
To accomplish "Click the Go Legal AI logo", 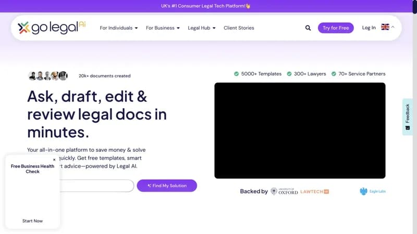I will [52, 28].
